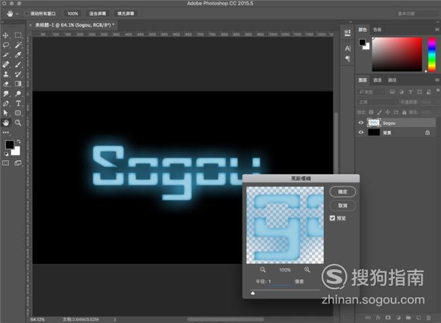
Task: Click the add layer mask icon
Action: tap(388, 318)
